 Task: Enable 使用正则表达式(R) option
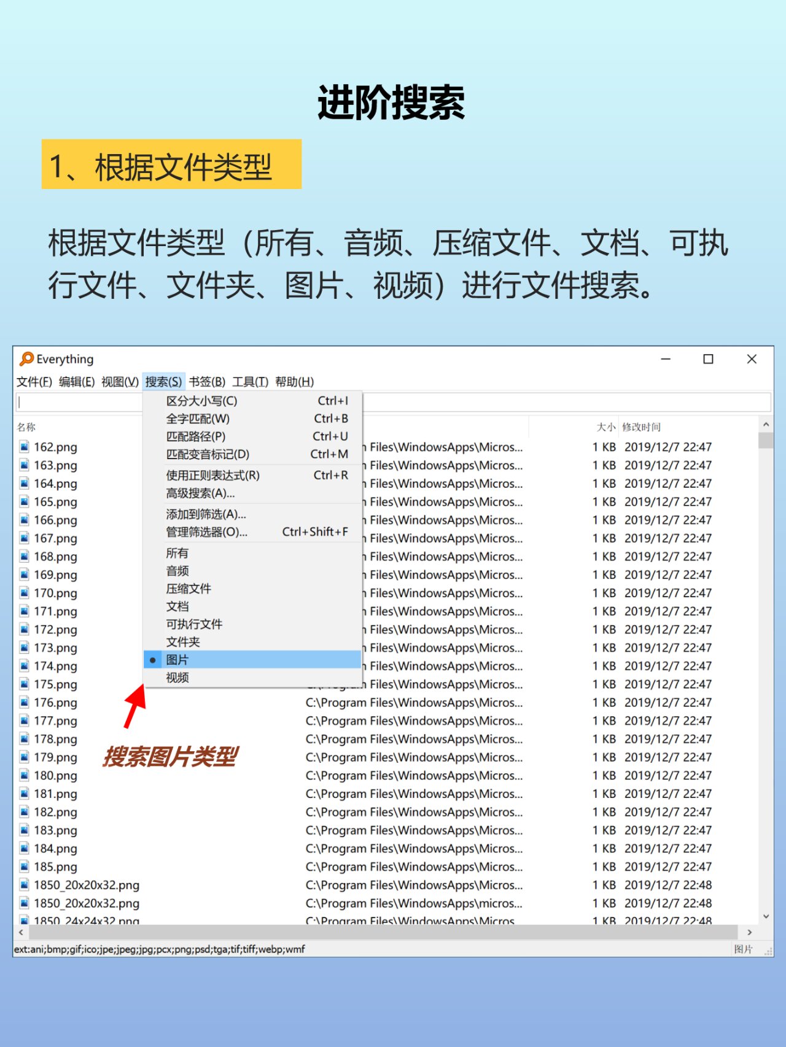pos(252,475)
